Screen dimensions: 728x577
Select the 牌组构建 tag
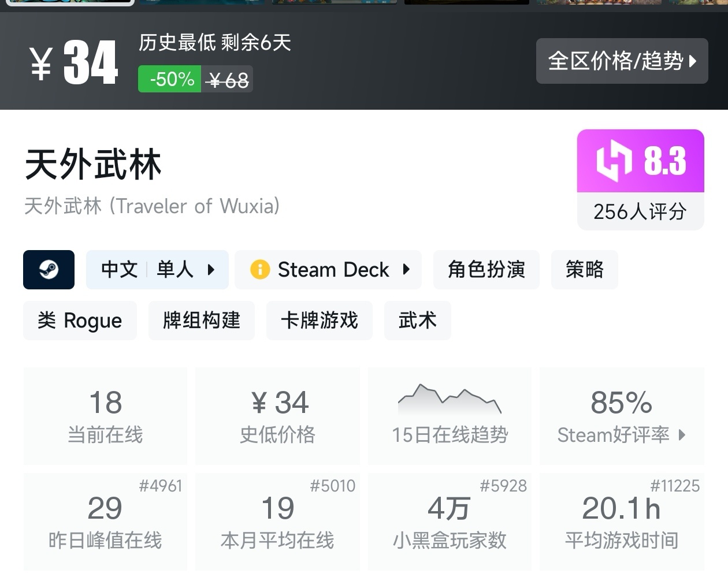point(202,321)
